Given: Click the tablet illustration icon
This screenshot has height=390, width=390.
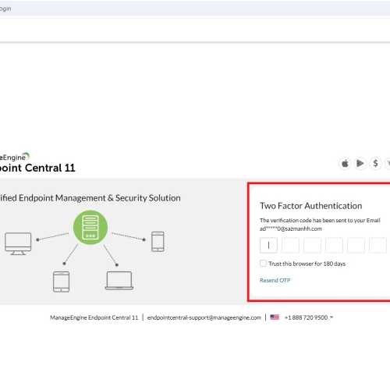Looking at the screenshot, I should pos(61,282).
